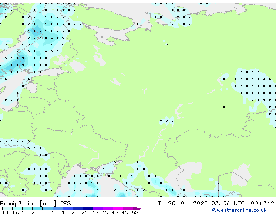
Task: Click the '40' legend scale label
Action: pyautogui.click(x=115, y=212)
